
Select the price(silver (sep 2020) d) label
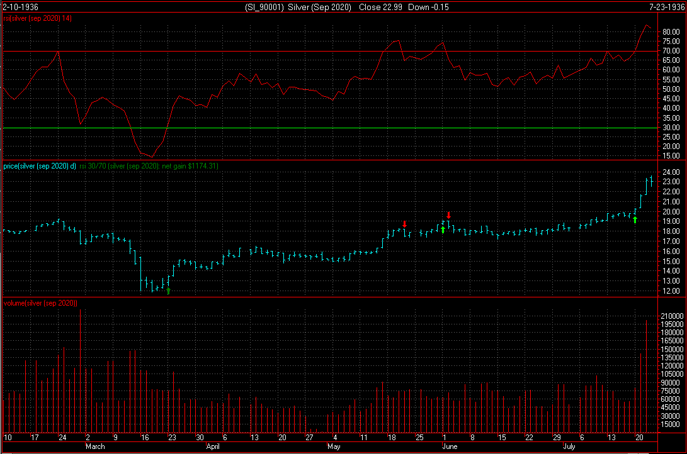point(40,166)
